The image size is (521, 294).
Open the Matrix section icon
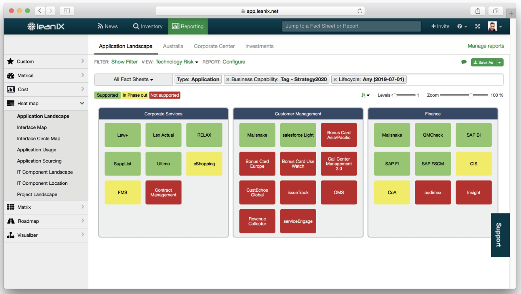[11, 207]
